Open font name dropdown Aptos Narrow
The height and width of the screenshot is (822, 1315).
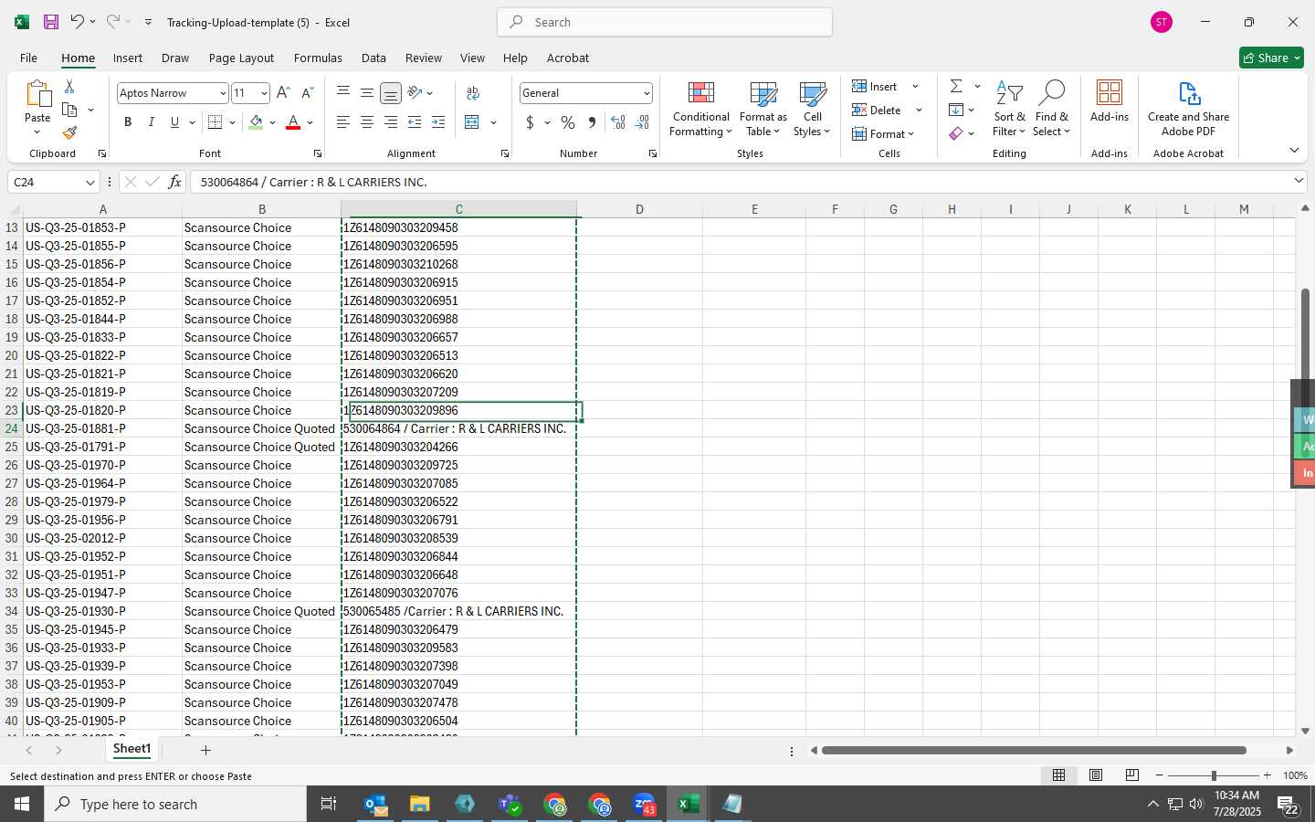click(x=222, y=93)
